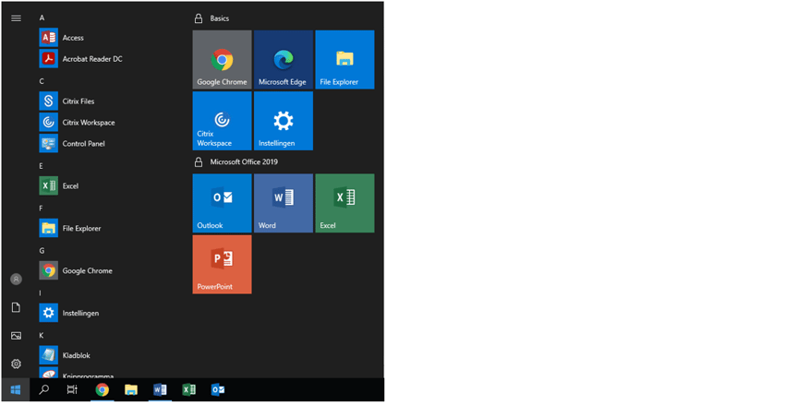Open taskbar Search magnifier

[44, 389]
